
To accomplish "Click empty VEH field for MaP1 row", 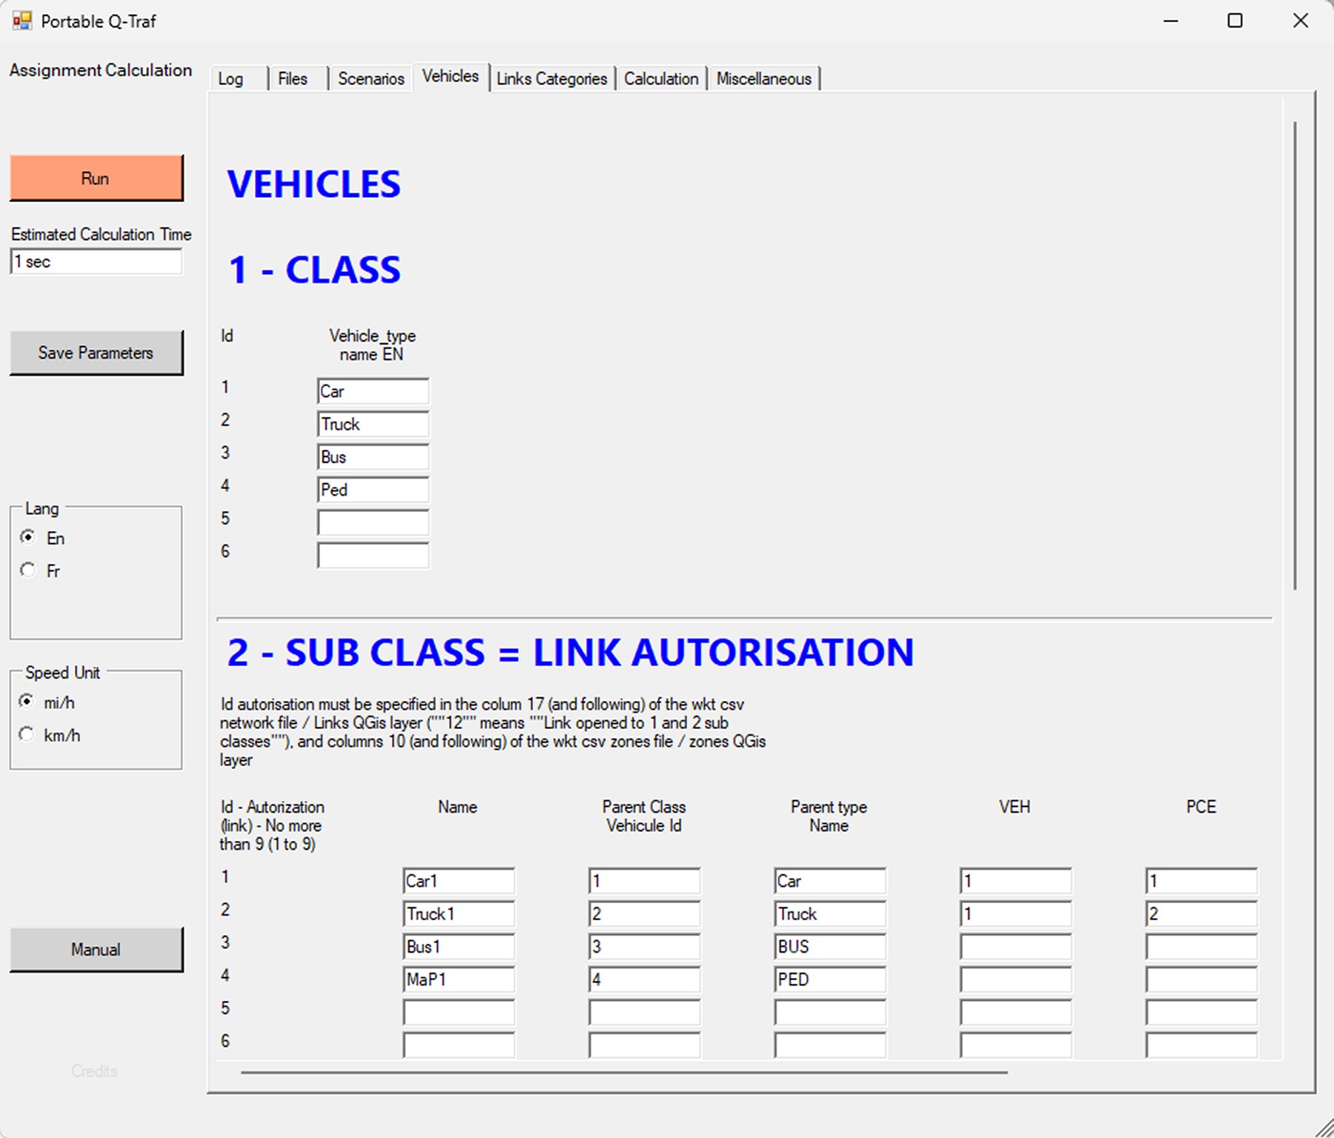I will pos(1016,979).
